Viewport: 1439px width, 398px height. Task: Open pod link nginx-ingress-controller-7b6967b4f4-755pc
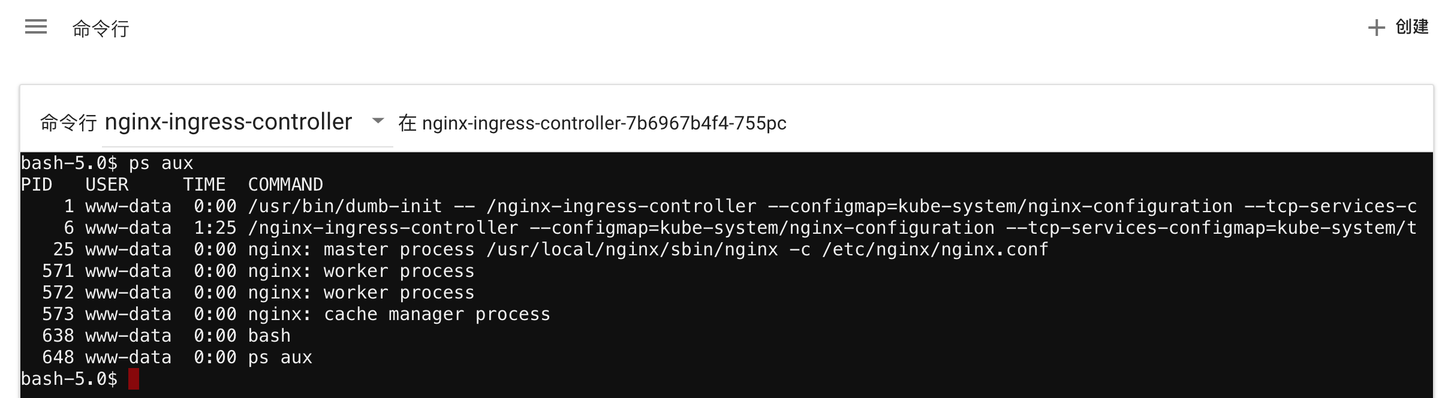point(604,123)
